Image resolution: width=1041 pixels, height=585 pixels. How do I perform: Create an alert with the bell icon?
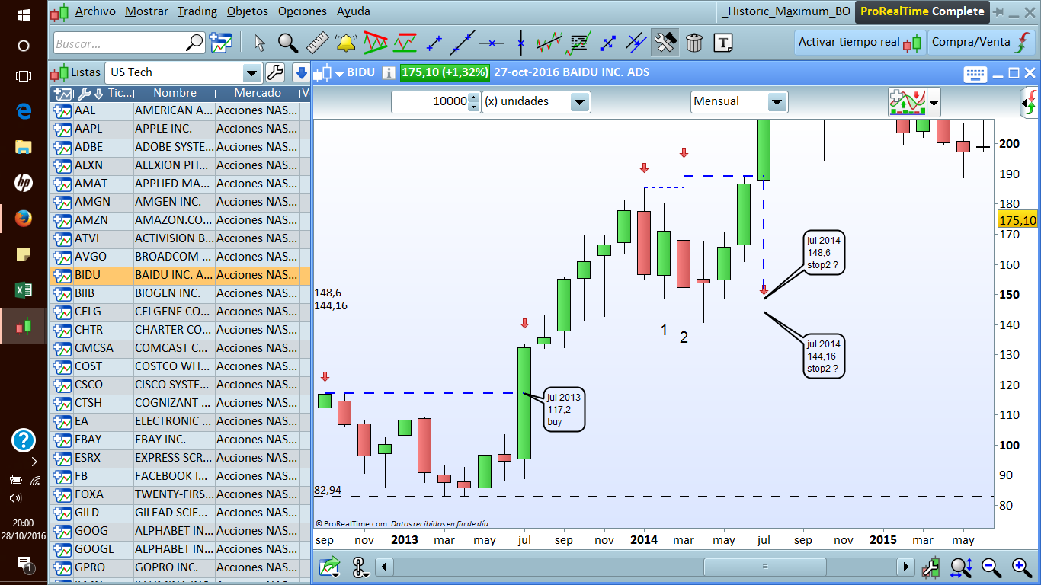pos(346,43)
